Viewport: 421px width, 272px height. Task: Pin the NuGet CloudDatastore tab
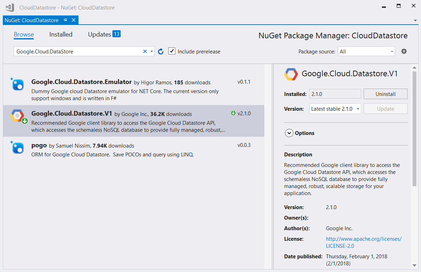[65, 20]
